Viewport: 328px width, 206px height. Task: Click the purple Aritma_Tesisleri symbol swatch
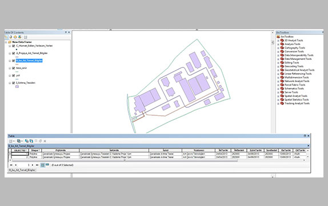click(x=17, y=87)
